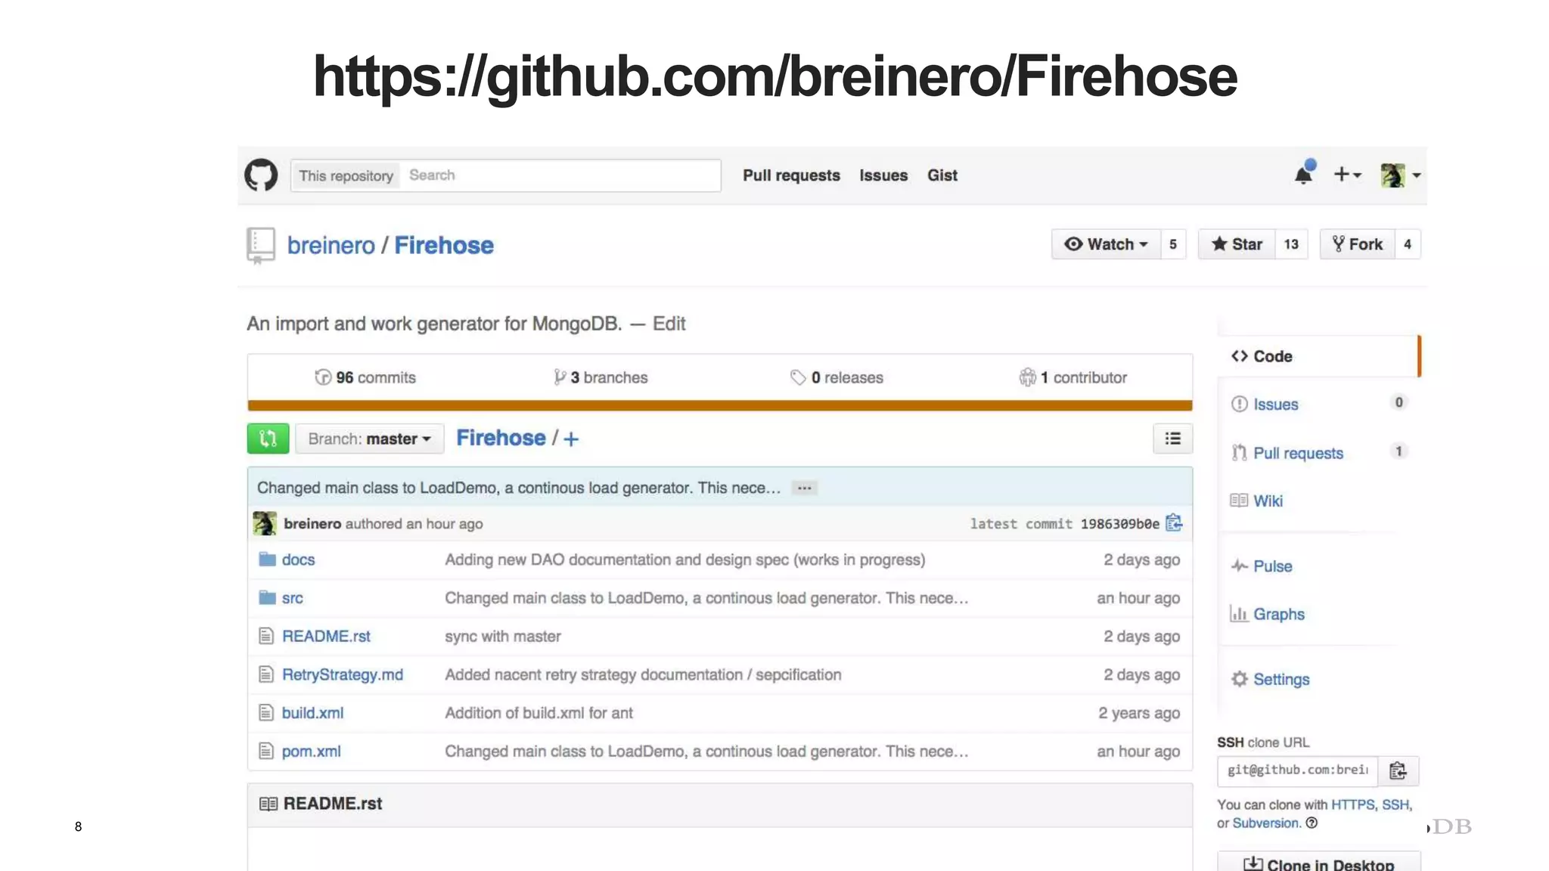Open the user avatar menu
1549x871 pixels.
click(x=1400, y=175)
